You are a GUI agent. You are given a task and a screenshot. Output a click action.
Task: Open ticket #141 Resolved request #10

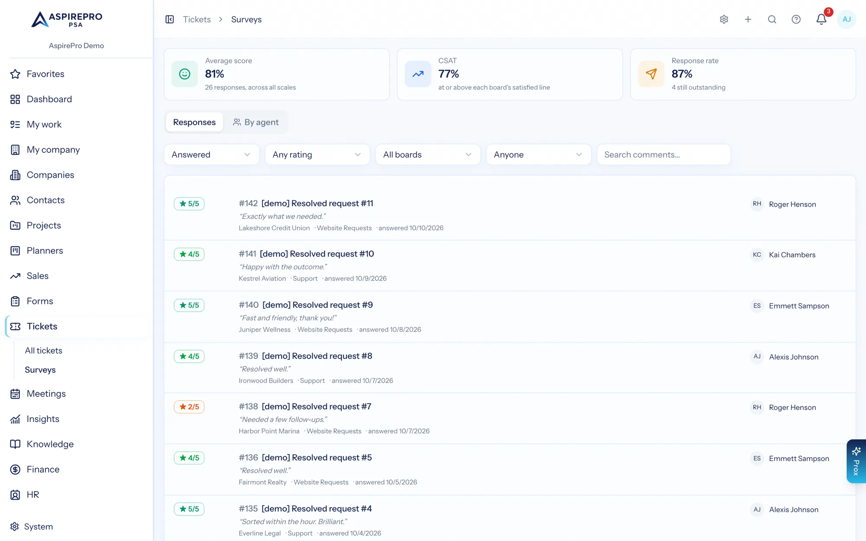tap(307, 254)
